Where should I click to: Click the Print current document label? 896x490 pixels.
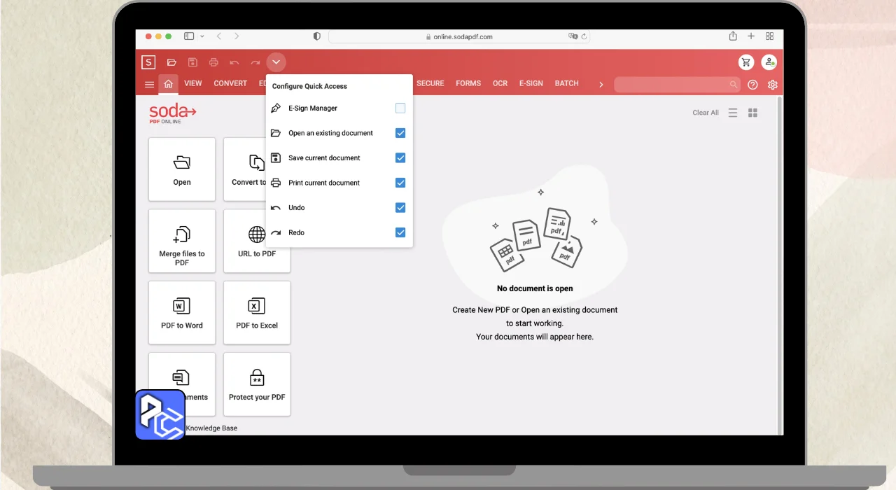pos(324,183)
